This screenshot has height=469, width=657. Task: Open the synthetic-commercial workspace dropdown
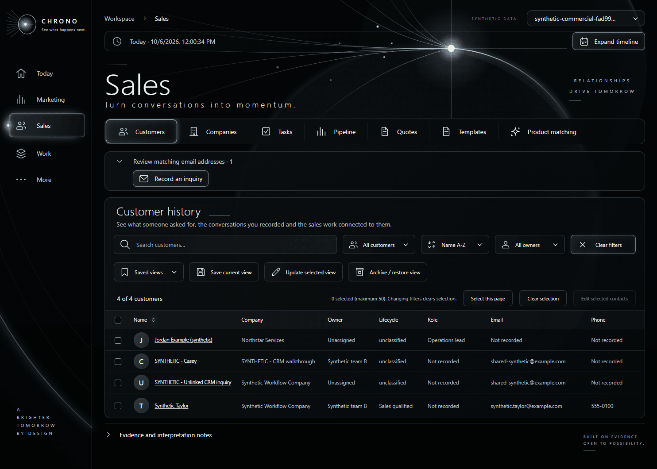click(x=586, y=19)
